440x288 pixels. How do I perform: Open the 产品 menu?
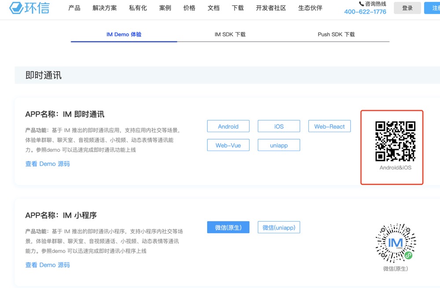74,8
